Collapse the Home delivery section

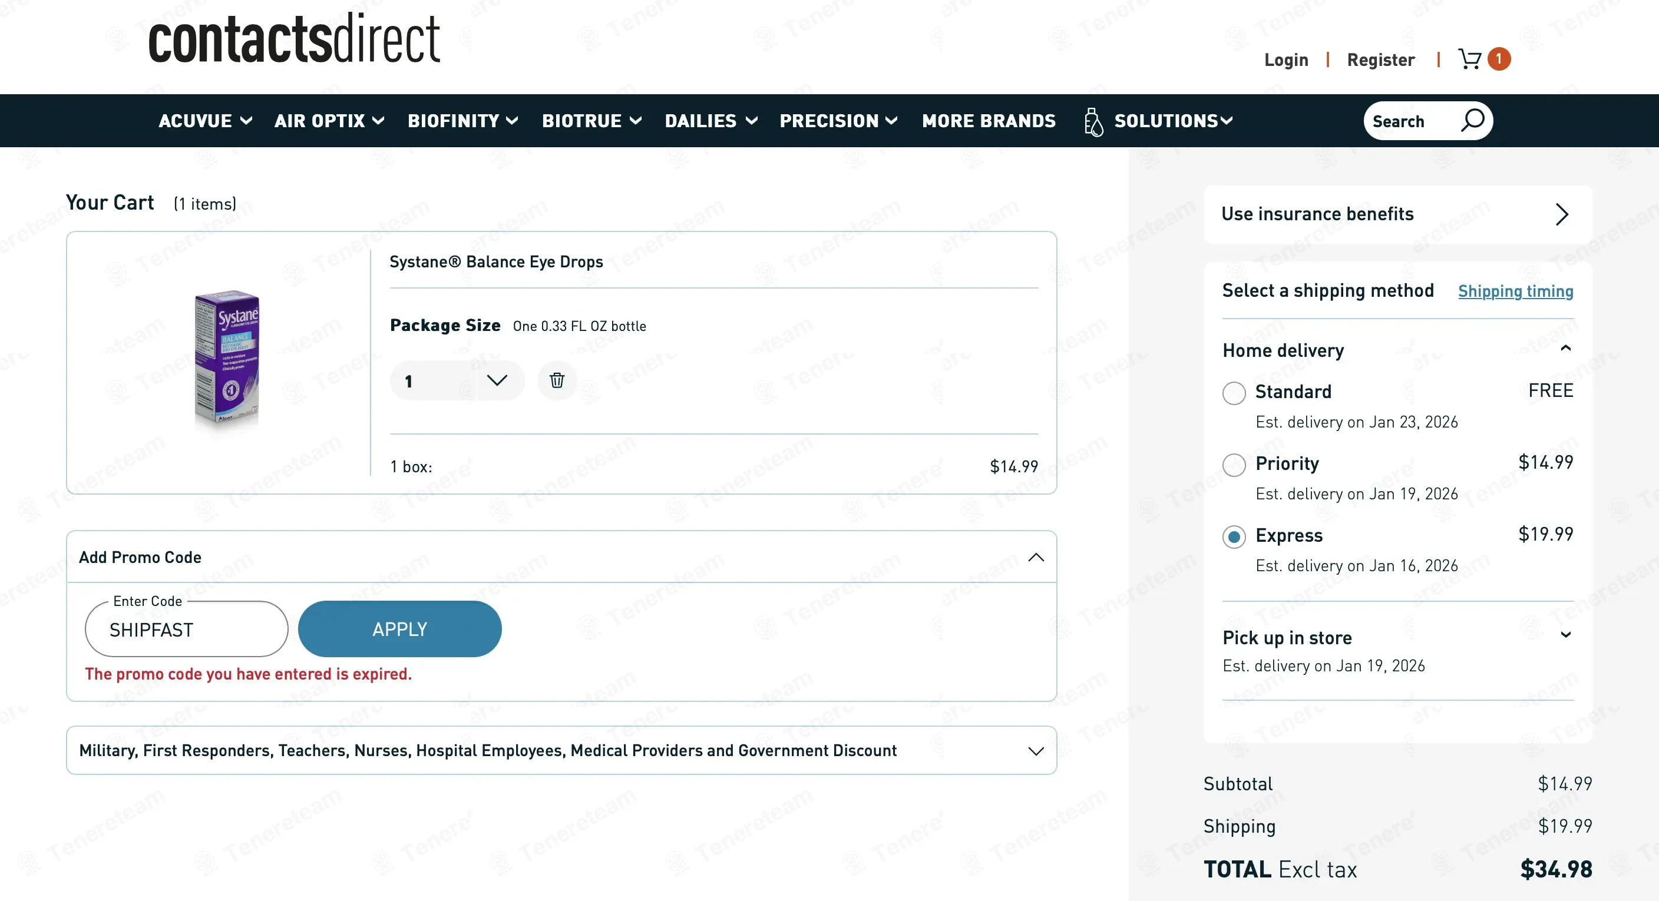(x=1565, y=349)
